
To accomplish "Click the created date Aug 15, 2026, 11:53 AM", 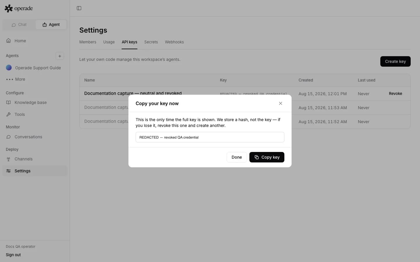I will [323, 108].
